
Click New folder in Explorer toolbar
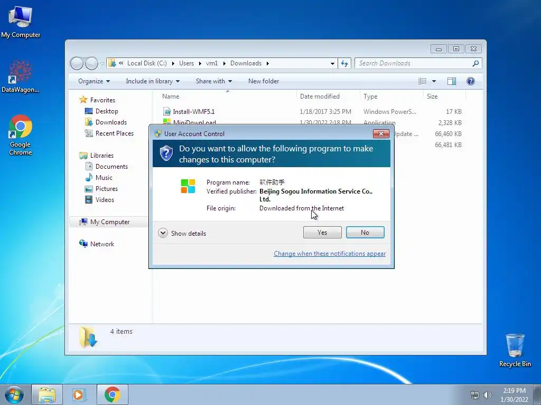264,81
